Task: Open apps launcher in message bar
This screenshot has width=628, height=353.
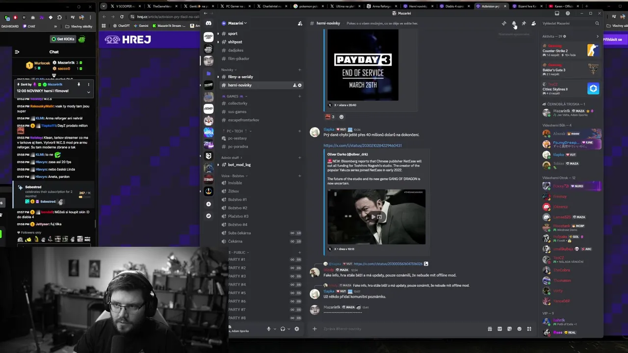Action: point(529,328)
